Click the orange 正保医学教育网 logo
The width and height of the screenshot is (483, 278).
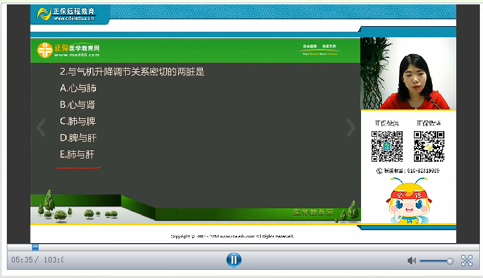(68, 50)
